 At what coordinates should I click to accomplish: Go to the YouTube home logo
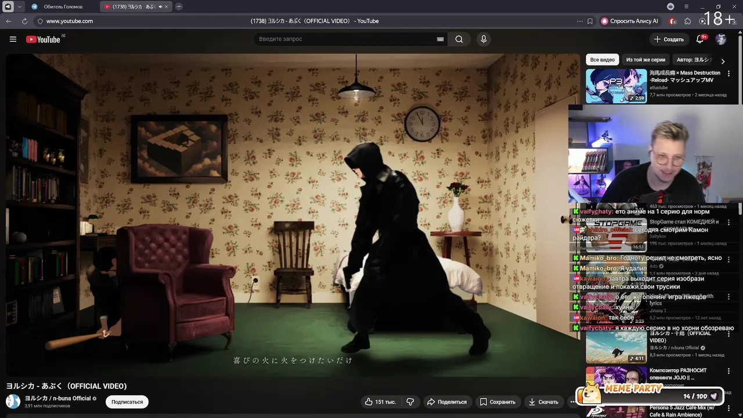coord(43,39)
